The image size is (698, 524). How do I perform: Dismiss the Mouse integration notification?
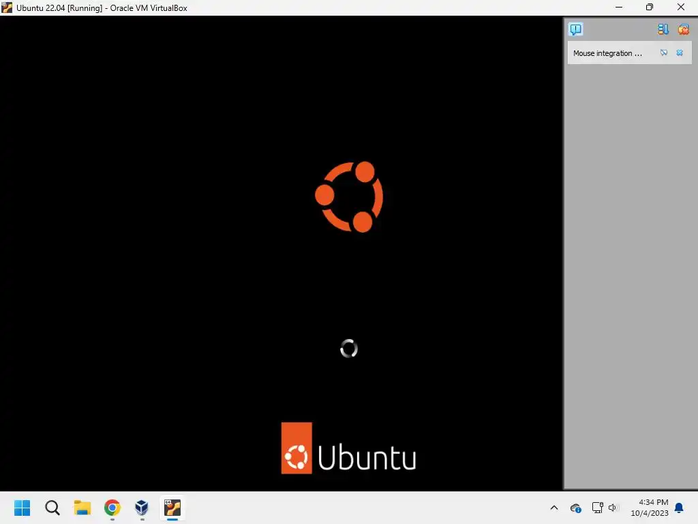(x=680, y=53)
